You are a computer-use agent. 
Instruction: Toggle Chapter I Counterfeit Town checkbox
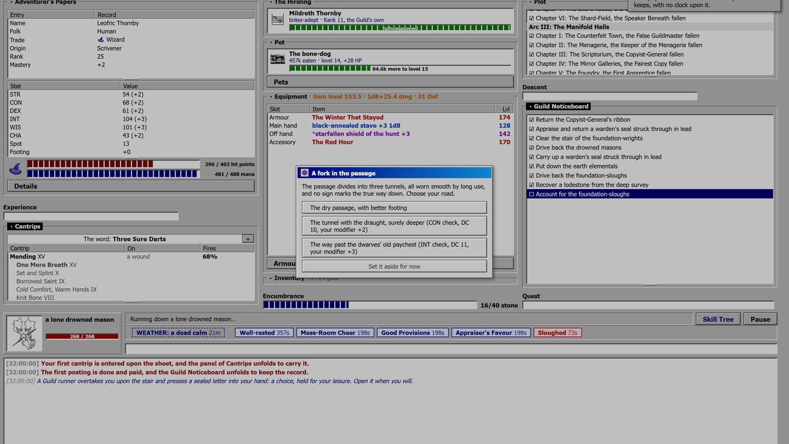tap(531, 36)
